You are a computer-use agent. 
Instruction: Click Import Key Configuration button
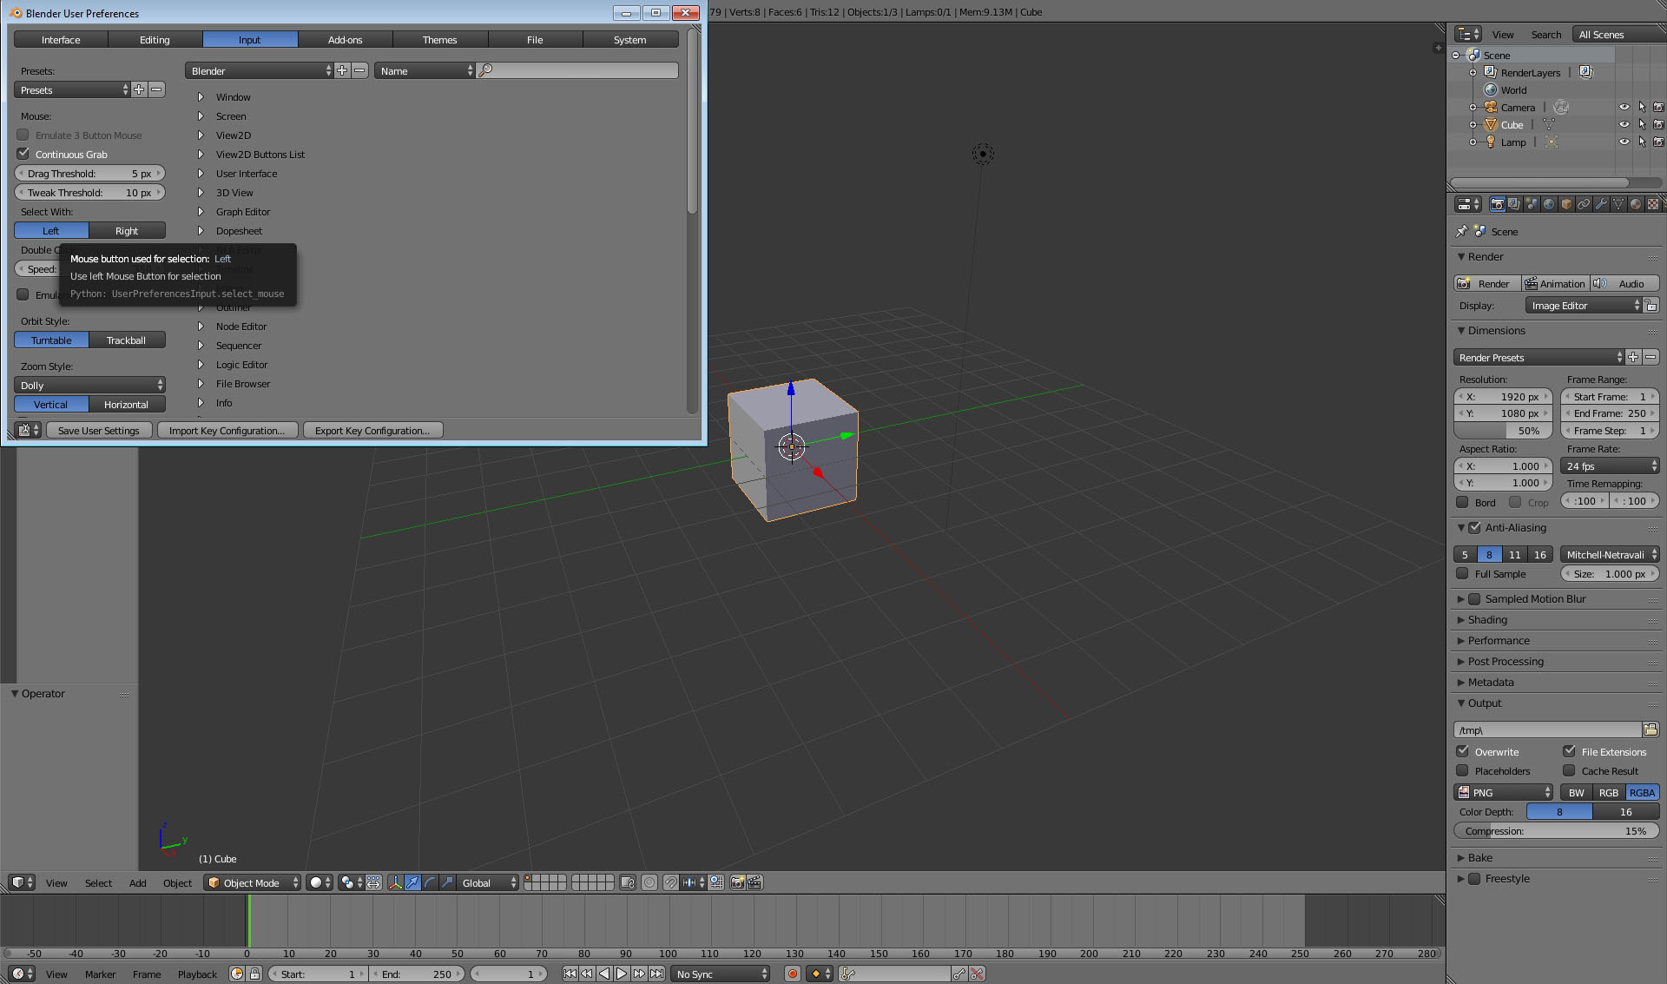coord(227,430)
